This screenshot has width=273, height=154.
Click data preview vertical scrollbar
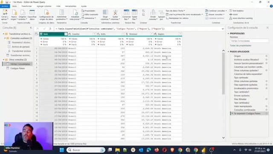click(224, 73)
